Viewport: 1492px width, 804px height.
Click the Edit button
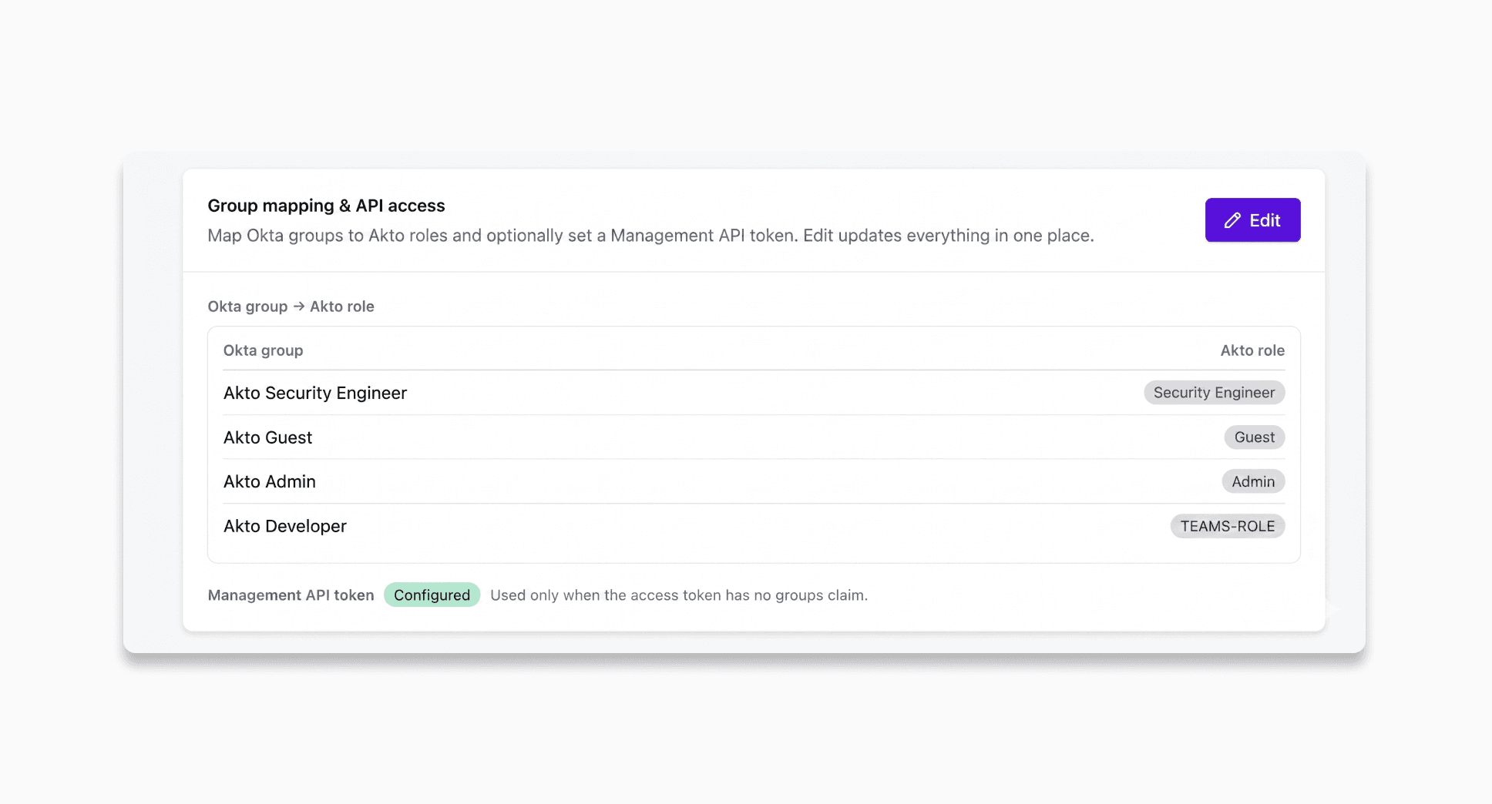1252,220
